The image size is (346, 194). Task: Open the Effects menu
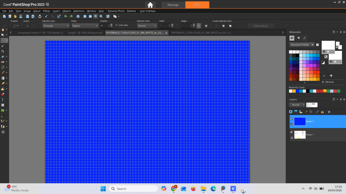(47, 11)
